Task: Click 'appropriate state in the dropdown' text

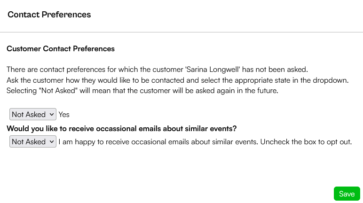Action: [x=292, y=80]
